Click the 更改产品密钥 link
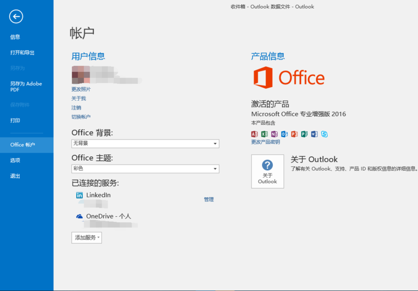 (x=266, y=142)
